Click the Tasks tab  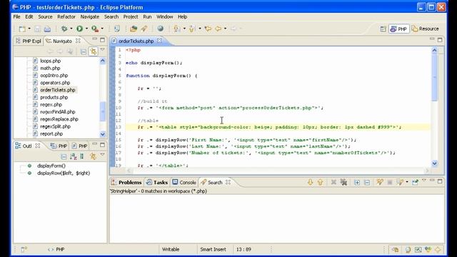pyautogui.click(x=157, y=183)
